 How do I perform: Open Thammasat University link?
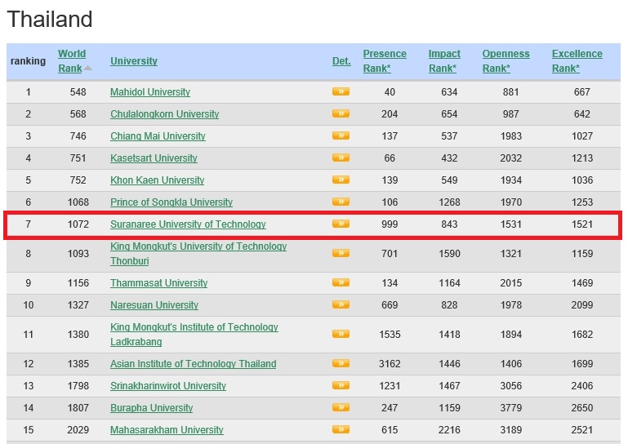159,283
